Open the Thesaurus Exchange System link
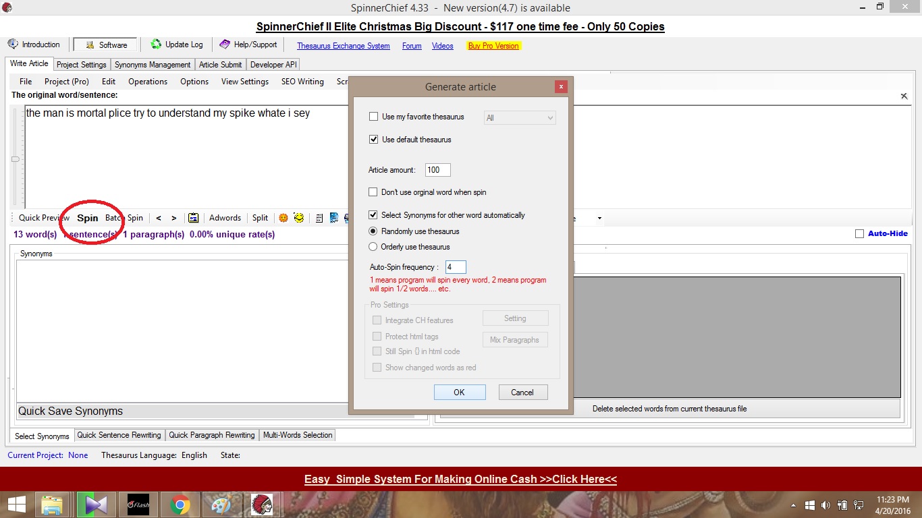Viewport: 922px width, 518px height. tap(344, 46)
